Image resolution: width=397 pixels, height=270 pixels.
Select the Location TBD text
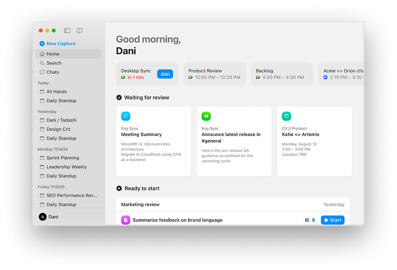pos(294,154)
